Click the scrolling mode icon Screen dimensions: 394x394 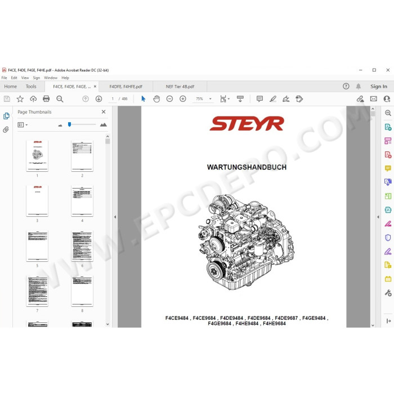click(240, 99)
